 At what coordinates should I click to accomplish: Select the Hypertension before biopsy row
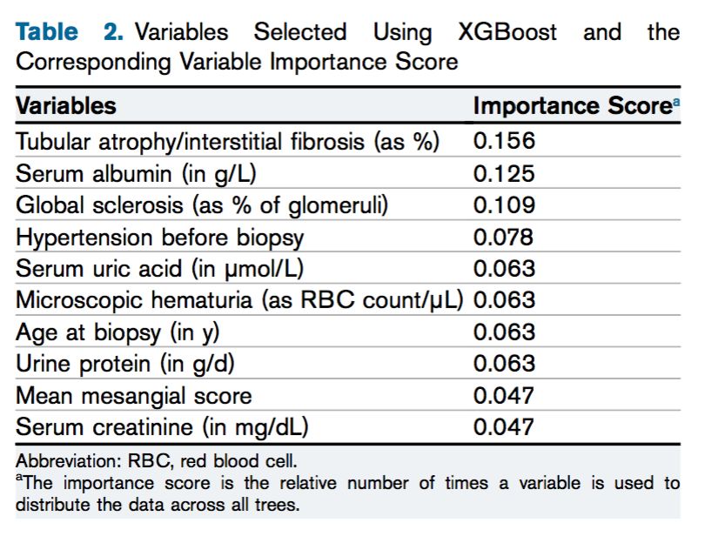click(160, 237)
